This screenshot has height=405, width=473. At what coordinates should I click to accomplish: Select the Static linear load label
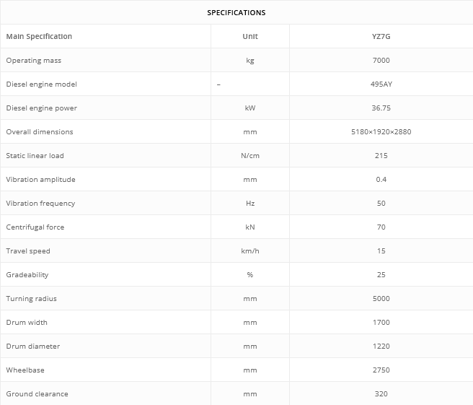pyautogui.click(x=35, y=156)
